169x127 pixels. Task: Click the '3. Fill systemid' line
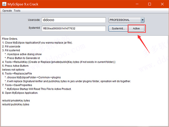point(11,50)
